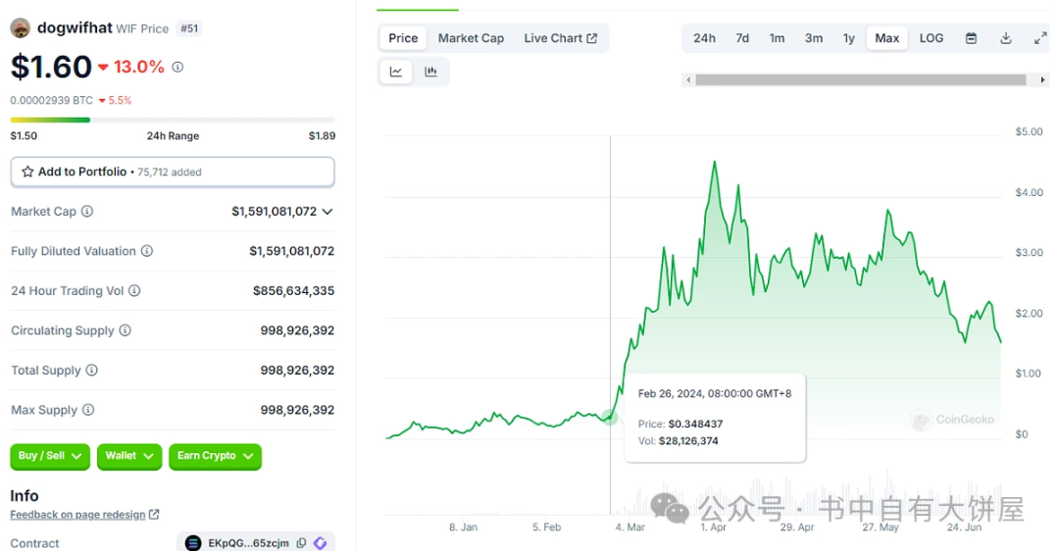Viewport: 1059px width, 551px height.
Task: Select the 1y time range
Action: pos(849,38)
